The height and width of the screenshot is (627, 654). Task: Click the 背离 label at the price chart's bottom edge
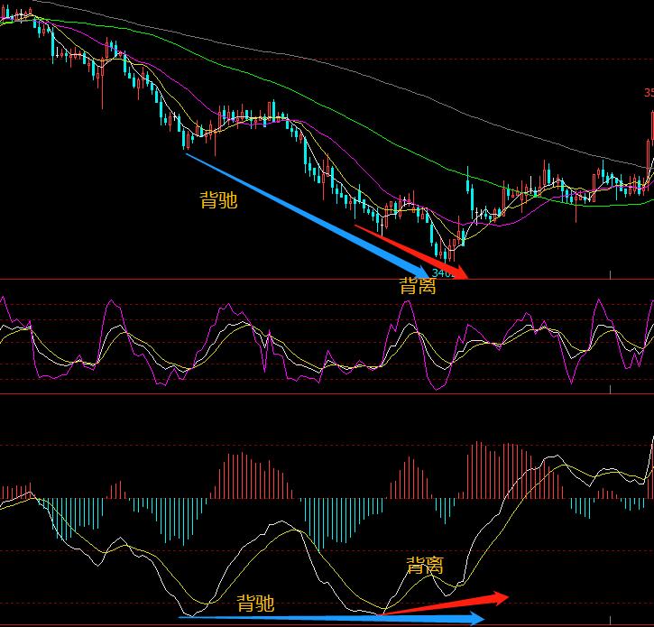pos(418,287)
